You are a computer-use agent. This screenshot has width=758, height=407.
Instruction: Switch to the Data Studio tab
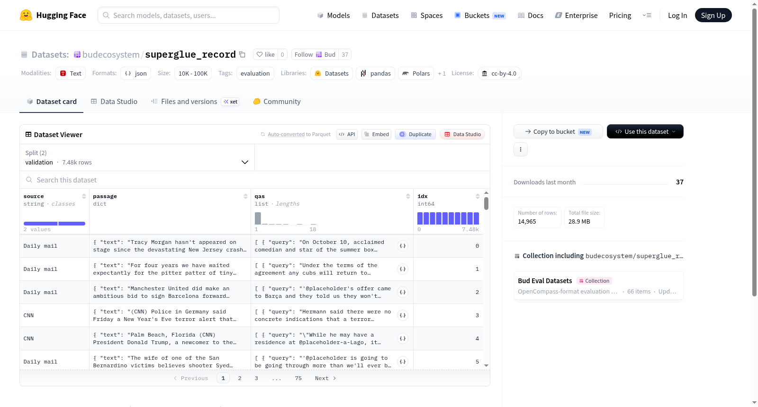click(x=114, y=101)
